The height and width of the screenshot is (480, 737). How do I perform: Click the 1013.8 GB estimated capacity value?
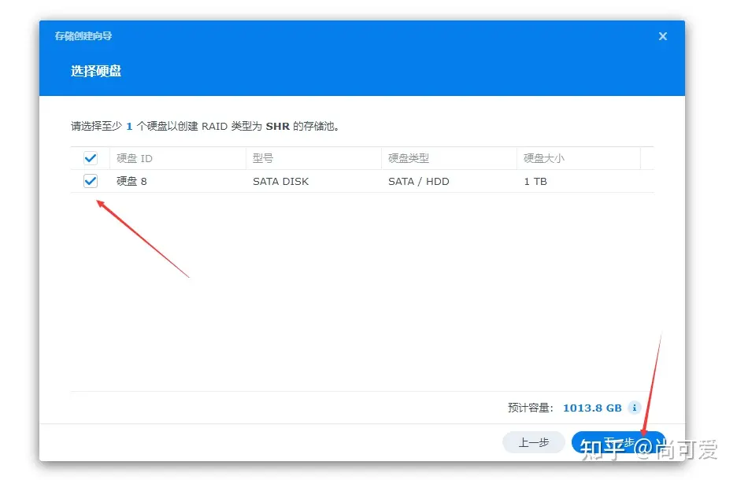click(592, 408)
